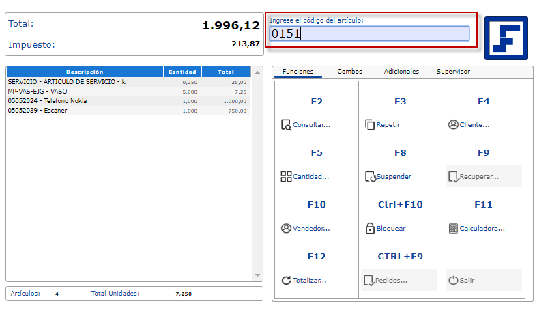Screen dimensions: 550x323
Task: Select the SERVICIO - ARTICULO DE SERVICIO row
Action: tap(128, 82)
